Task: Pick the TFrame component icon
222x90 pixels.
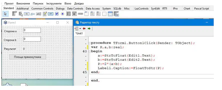Action: 110,14
